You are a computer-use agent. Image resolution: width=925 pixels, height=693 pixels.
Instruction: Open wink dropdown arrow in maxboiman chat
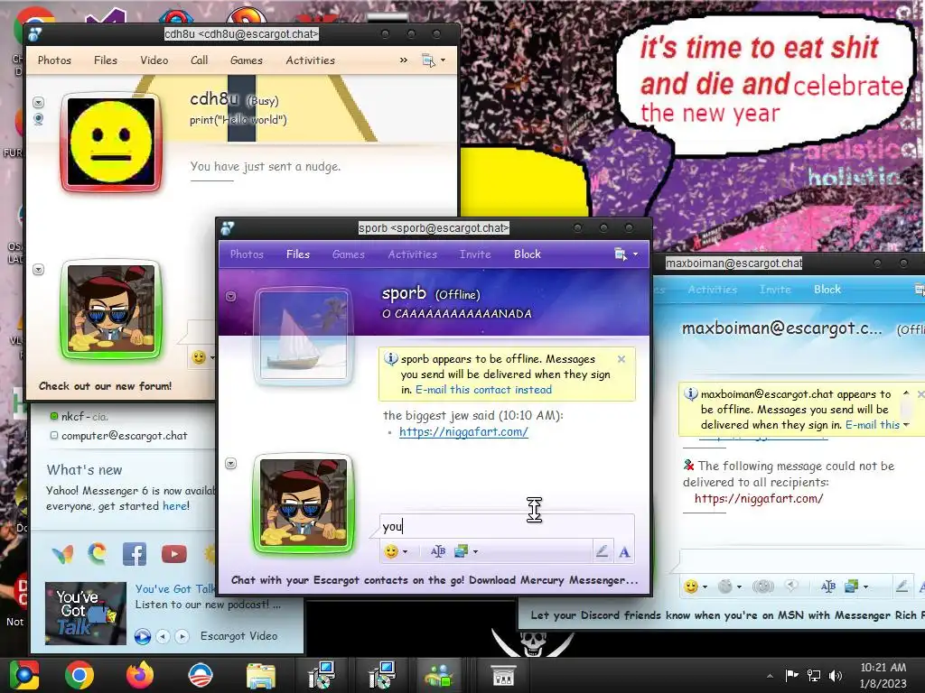tap(739, 587)
